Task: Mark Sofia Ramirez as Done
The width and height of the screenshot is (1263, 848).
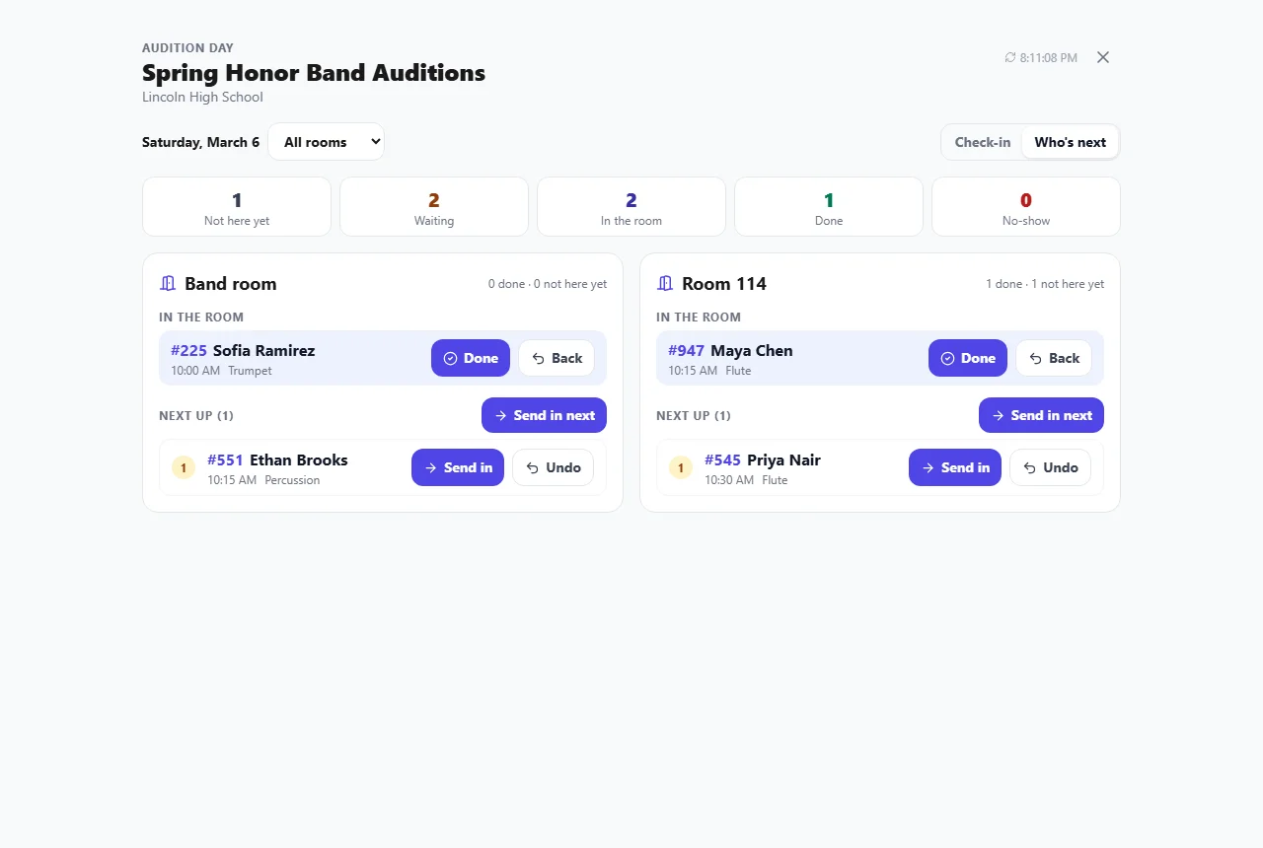Action: (471, 358)
